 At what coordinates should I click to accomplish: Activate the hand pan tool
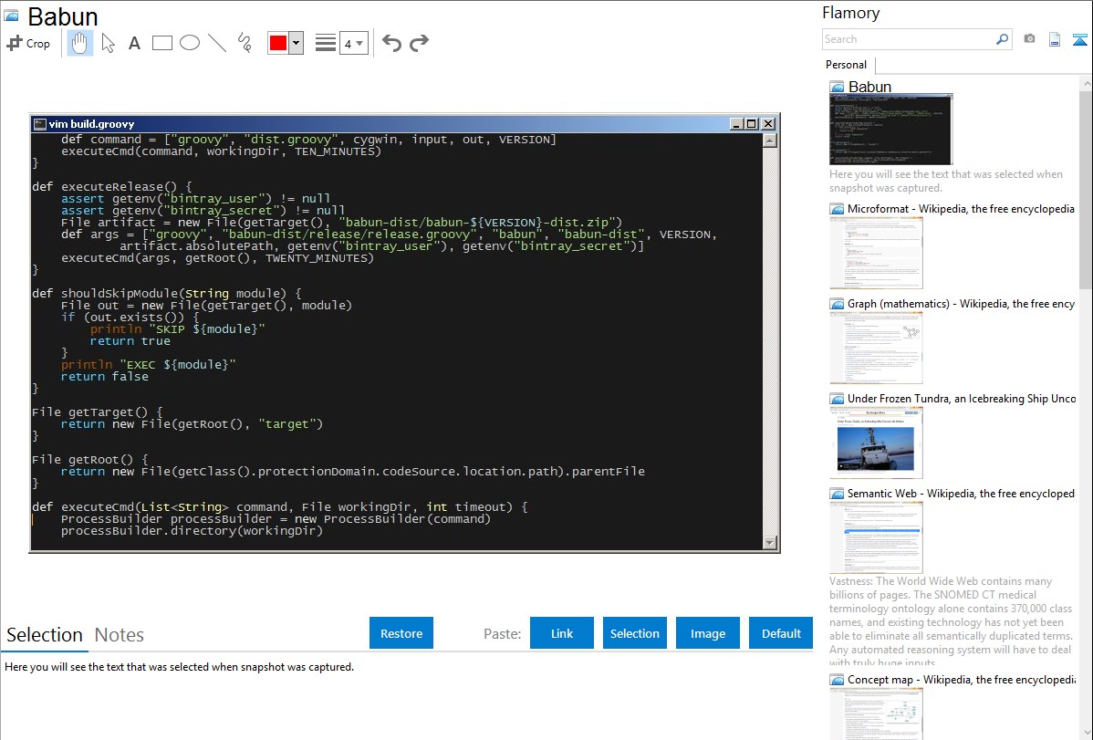point(79,43)
